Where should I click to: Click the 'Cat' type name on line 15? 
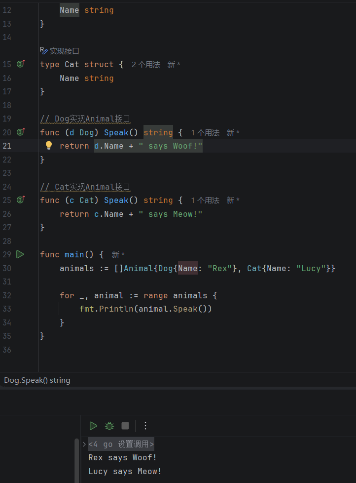(71, 64)
